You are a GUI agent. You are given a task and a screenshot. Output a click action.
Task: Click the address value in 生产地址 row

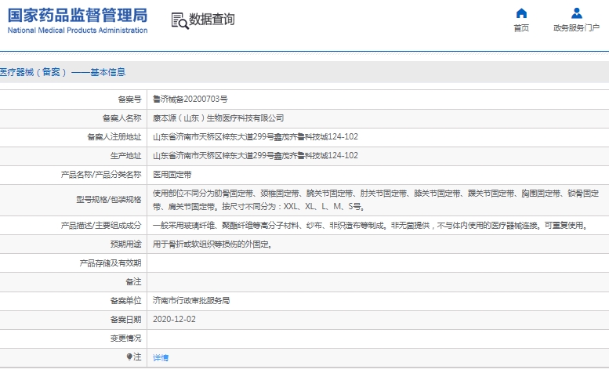pyautogui.click(x=256, y=156)
